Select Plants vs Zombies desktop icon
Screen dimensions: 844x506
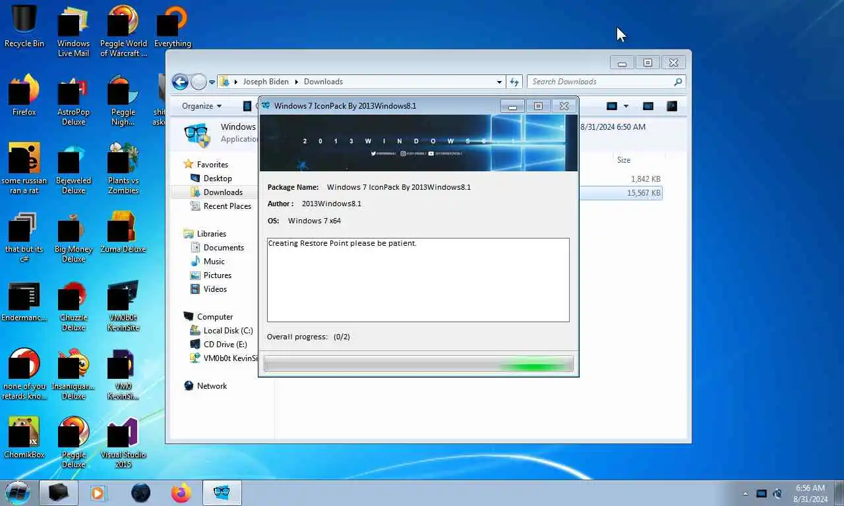tap(123, 169)
